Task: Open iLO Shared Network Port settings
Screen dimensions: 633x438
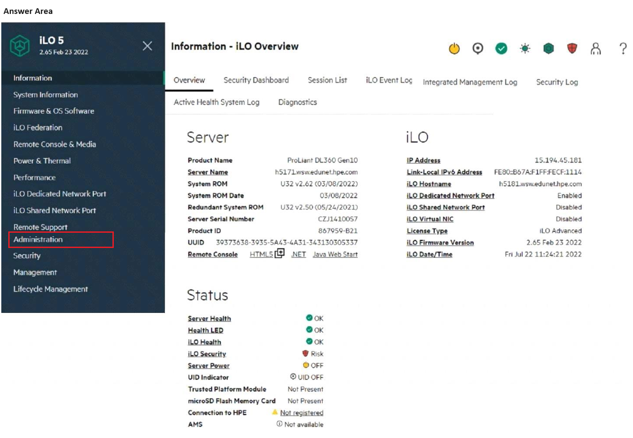Action: [x=54, y=211]
